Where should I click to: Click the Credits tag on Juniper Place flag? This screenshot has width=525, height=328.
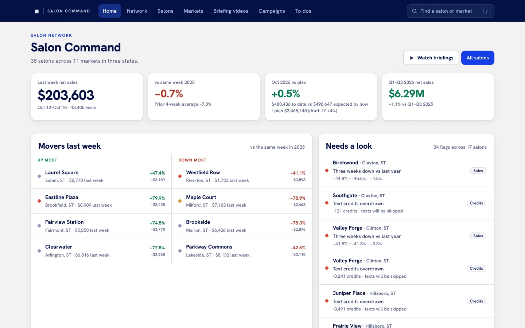click(x=476, y=301)
